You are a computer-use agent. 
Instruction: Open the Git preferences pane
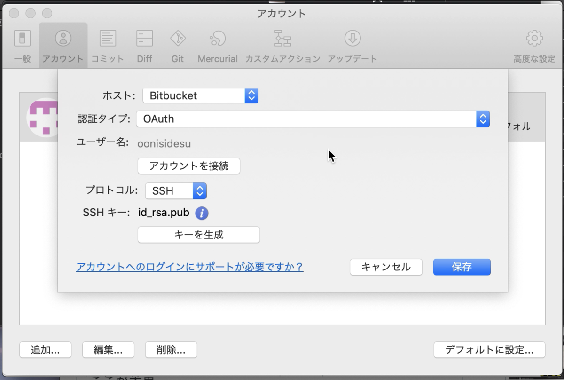[178, 46]
